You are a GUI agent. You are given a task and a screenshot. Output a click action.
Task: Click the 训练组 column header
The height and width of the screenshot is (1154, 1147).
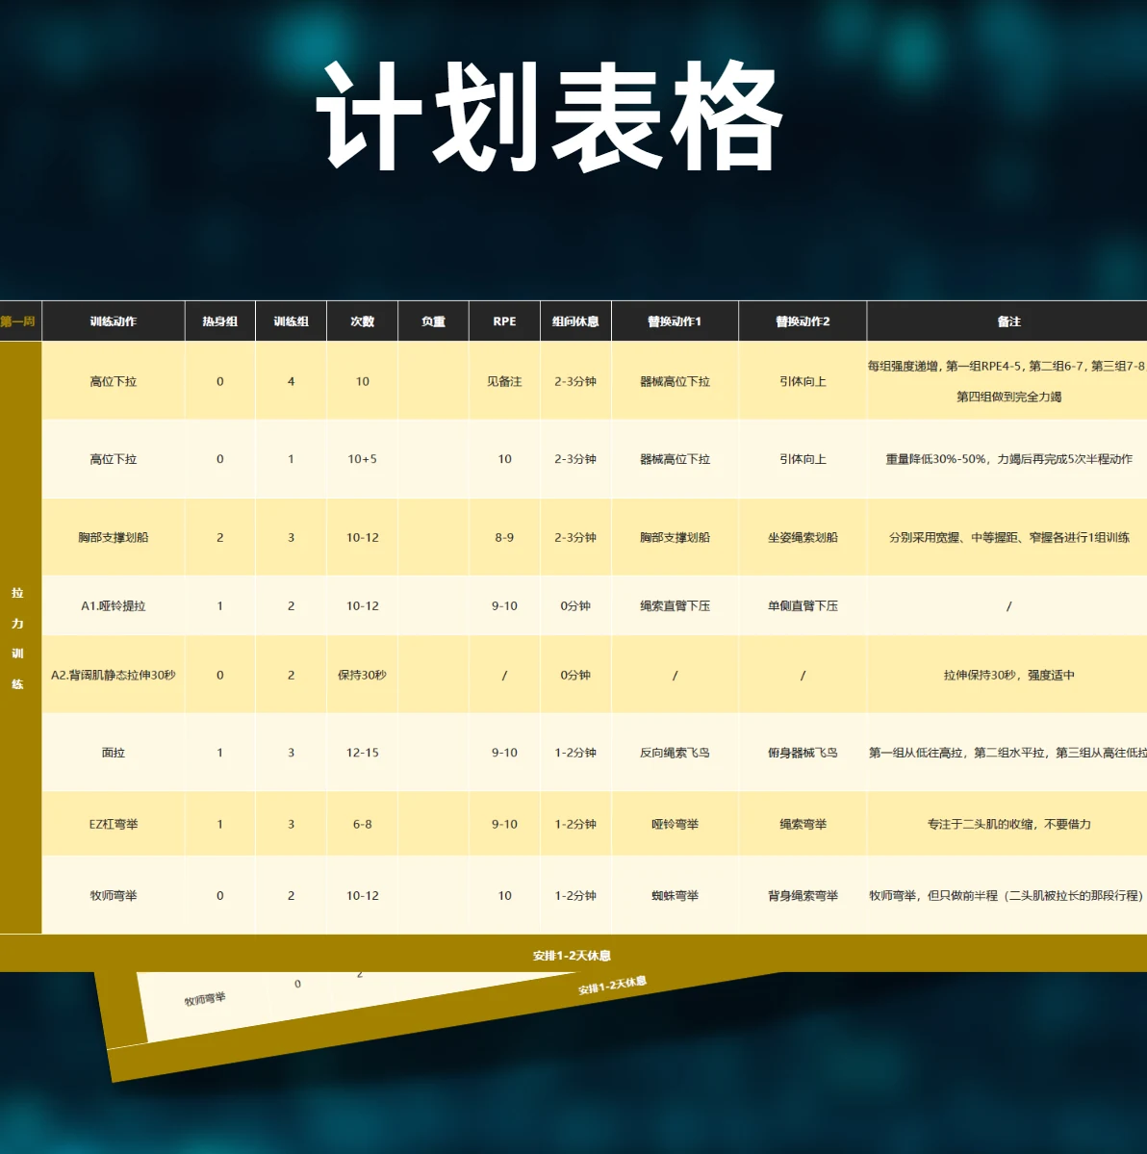tap(291, 321)
